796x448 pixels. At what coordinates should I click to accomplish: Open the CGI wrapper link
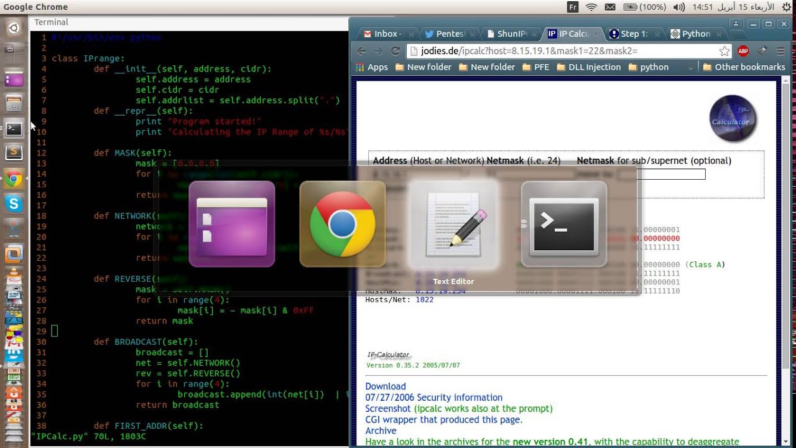click(x=444, y=420)
